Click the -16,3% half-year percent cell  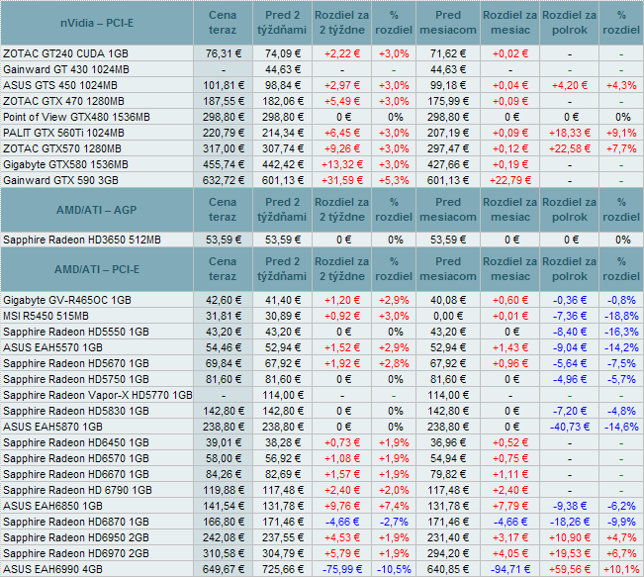click(x=621, y=333)
